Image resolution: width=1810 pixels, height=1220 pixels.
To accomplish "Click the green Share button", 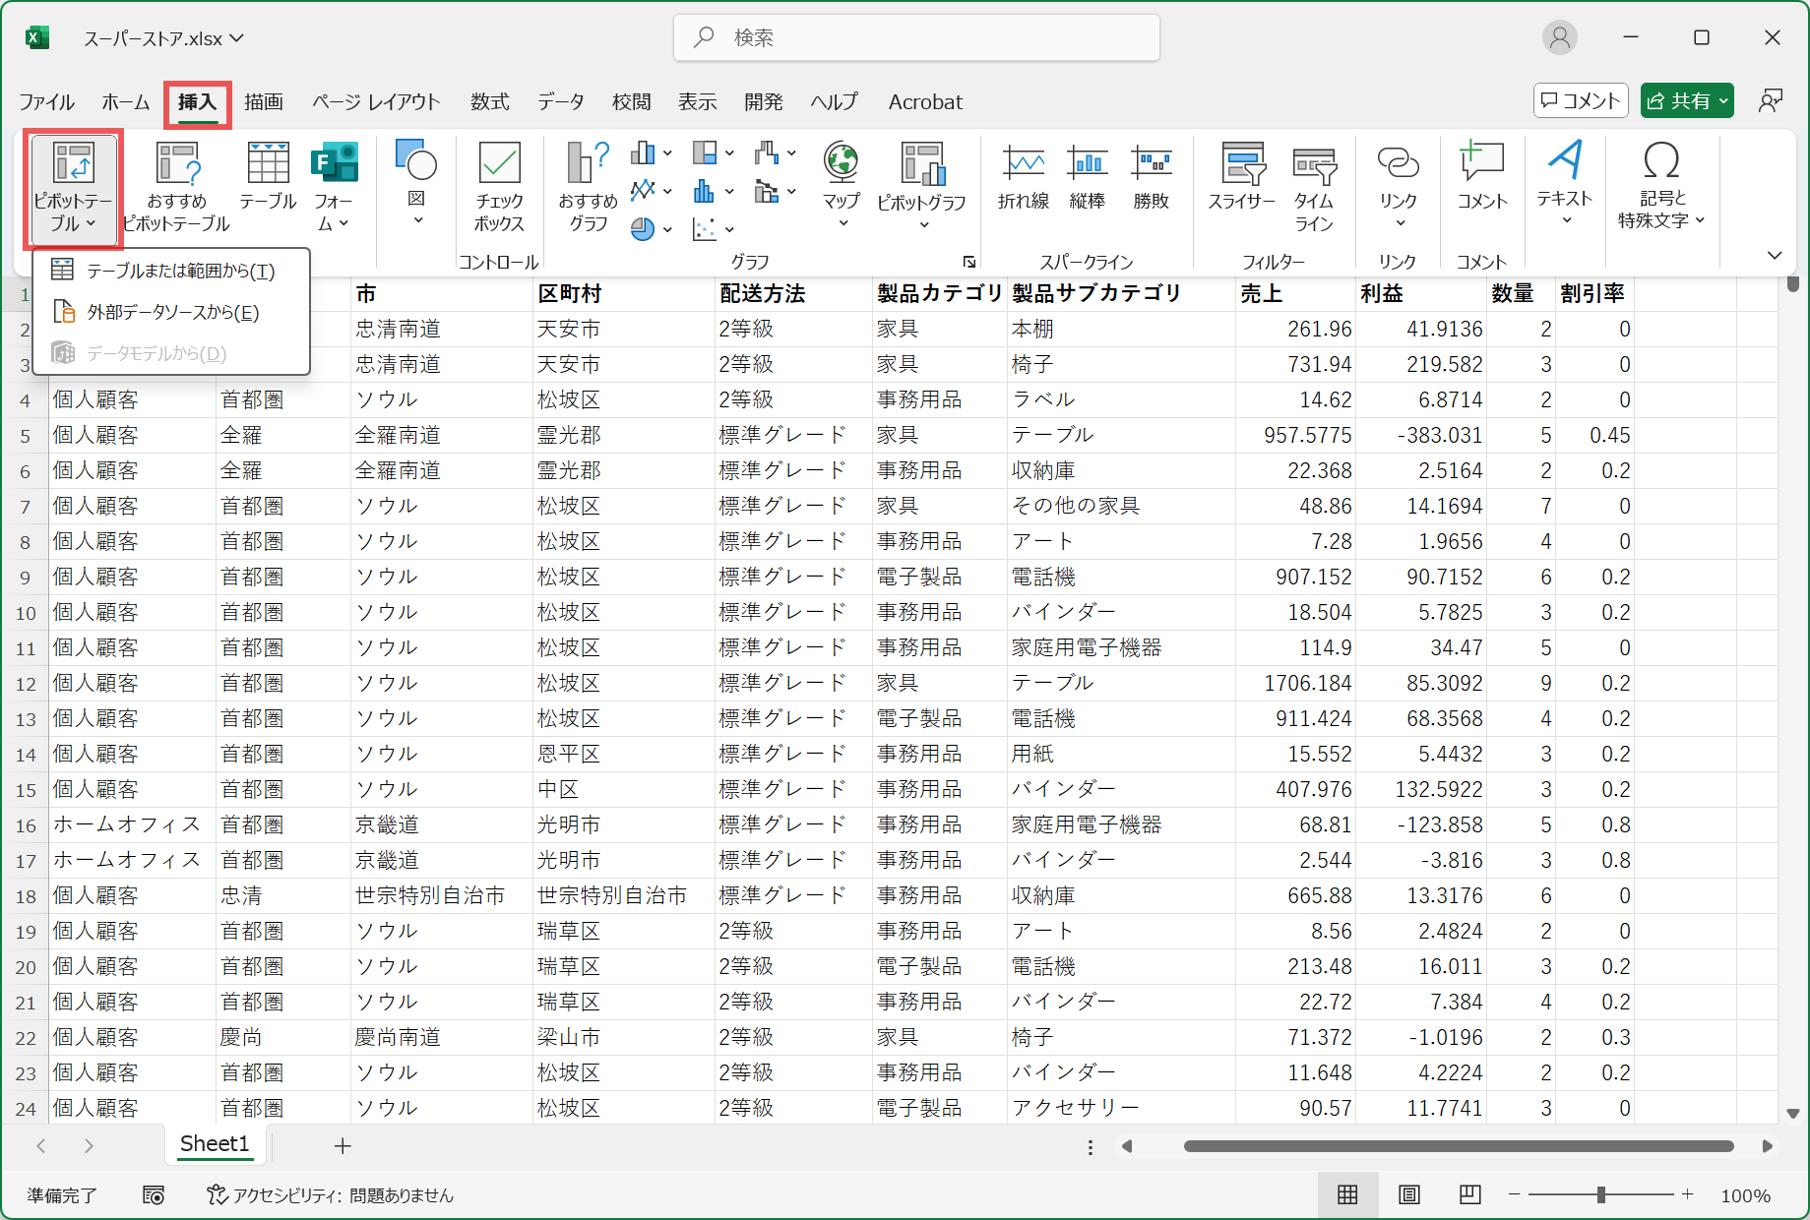I will pyautogui.click(x=1687, y=100).
